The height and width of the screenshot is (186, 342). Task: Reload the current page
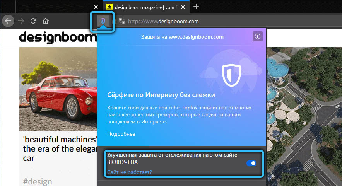coord(34,21)
